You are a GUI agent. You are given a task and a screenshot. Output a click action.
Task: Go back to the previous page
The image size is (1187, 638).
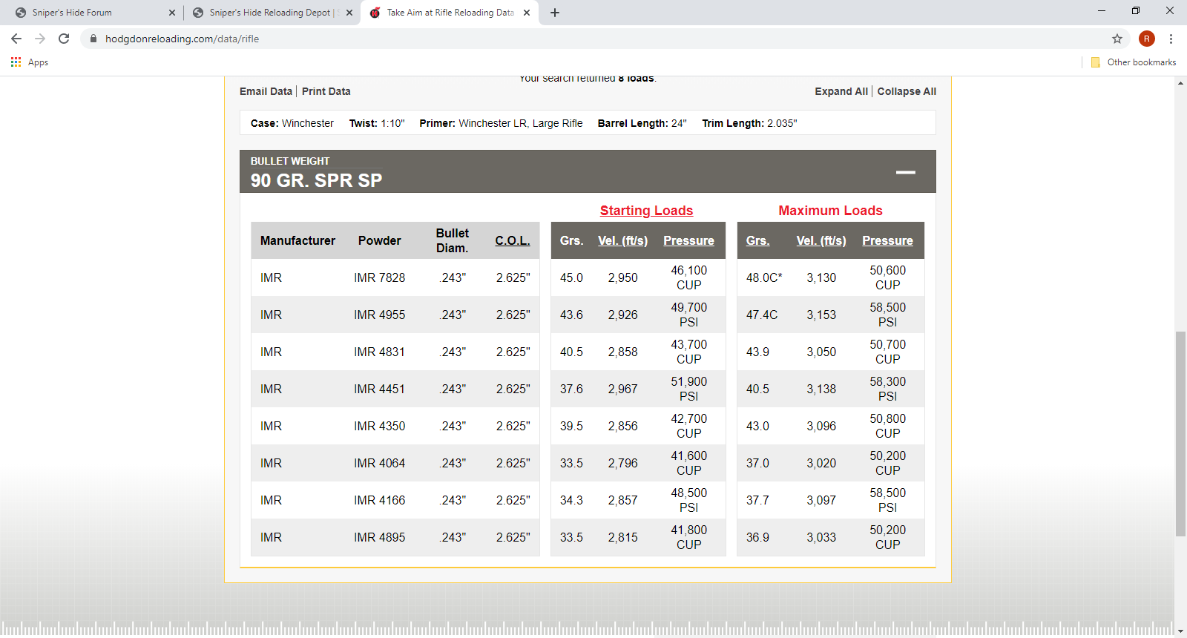(16, 39)
